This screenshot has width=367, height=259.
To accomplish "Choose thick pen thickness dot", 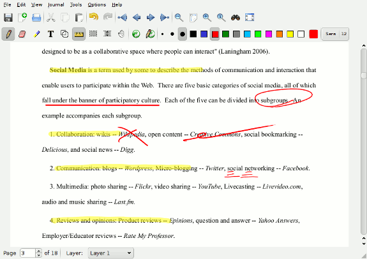I will (183, 34).
